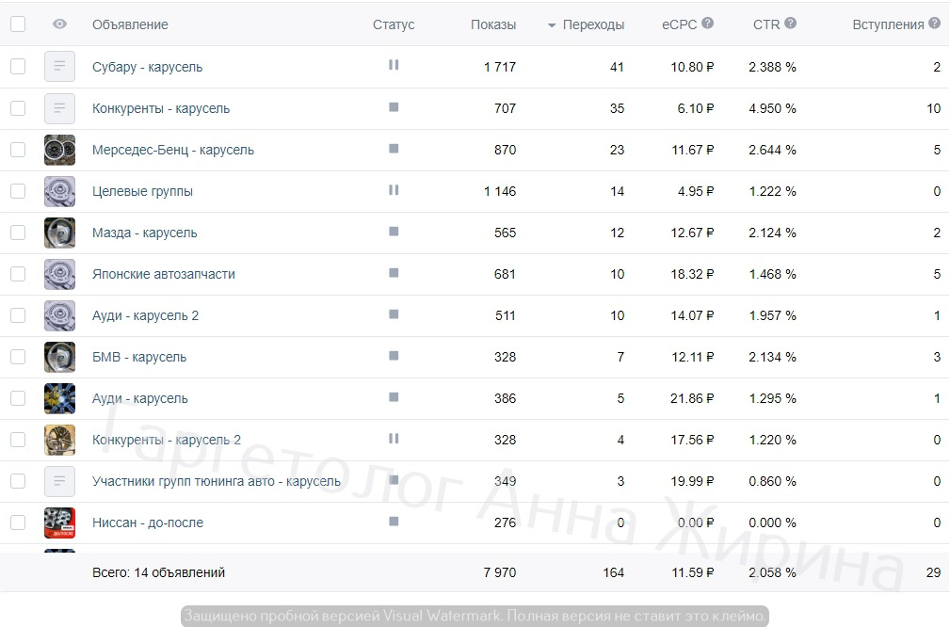
Task: Click pause status icon for Конкуренты - карусель 2
Action: (394, 438)
